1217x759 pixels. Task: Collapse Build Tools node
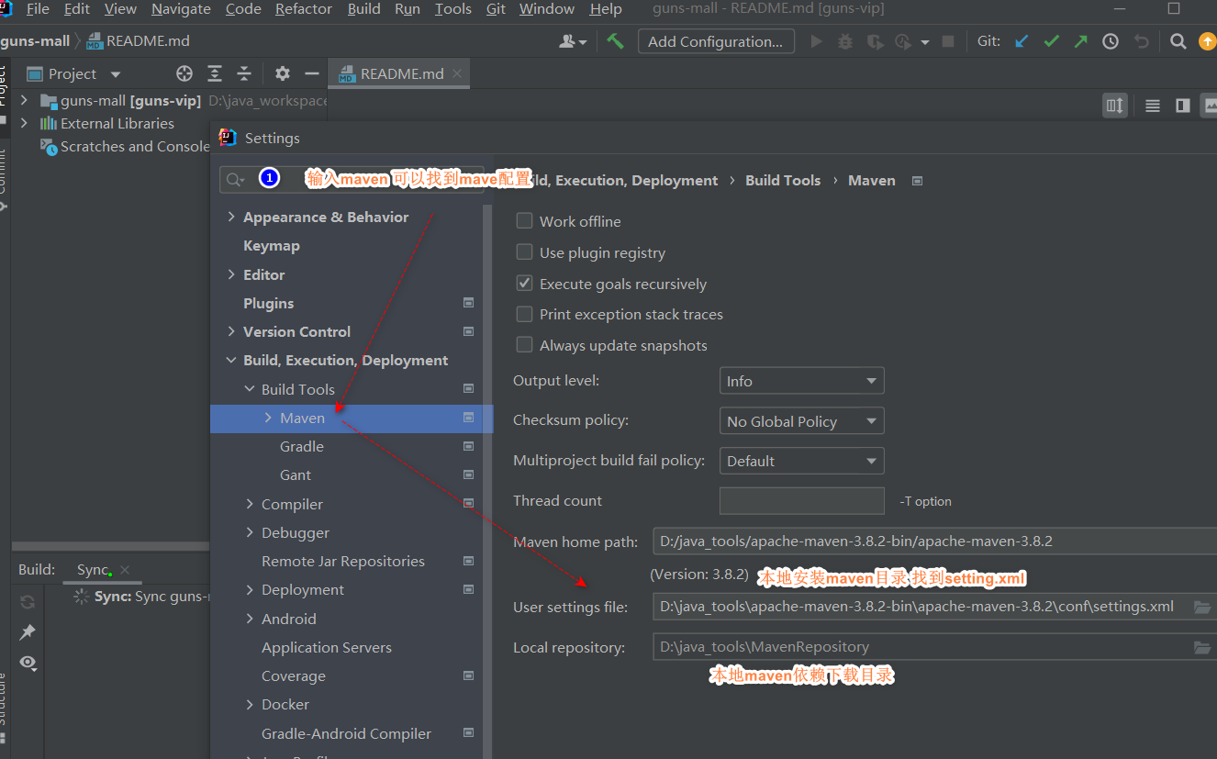click(x=250, y=389)
